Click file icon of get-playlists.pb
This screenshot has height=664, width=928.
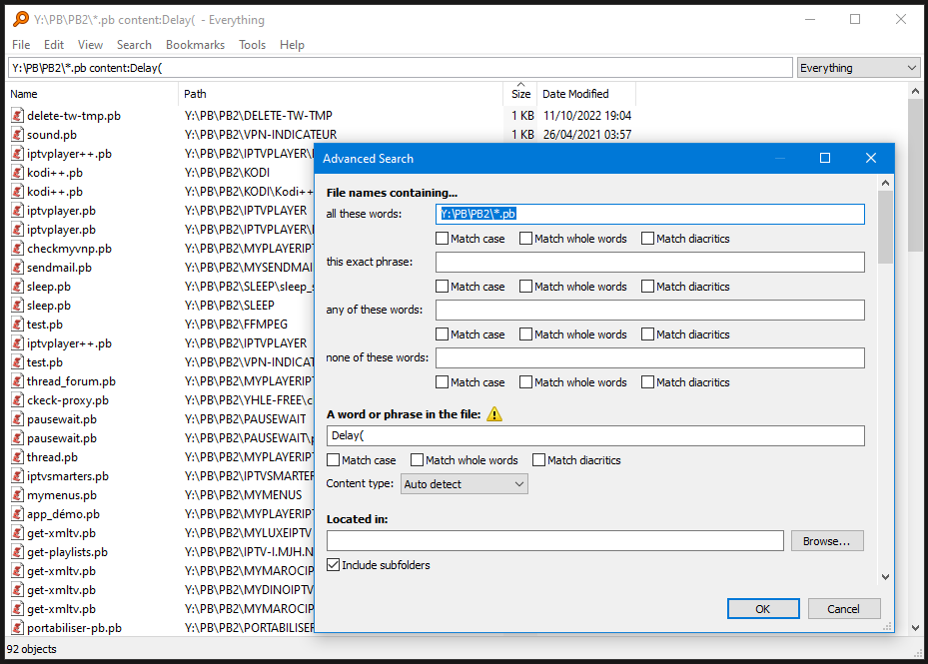pos(18,552)
